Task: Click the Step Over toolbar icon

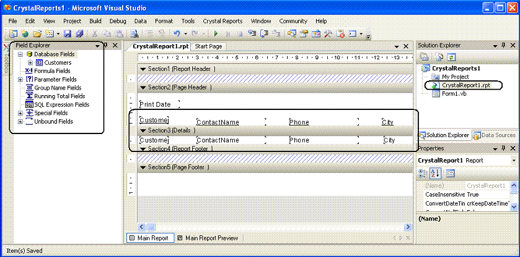Action: pyautogui.click(x=264, y=33)
